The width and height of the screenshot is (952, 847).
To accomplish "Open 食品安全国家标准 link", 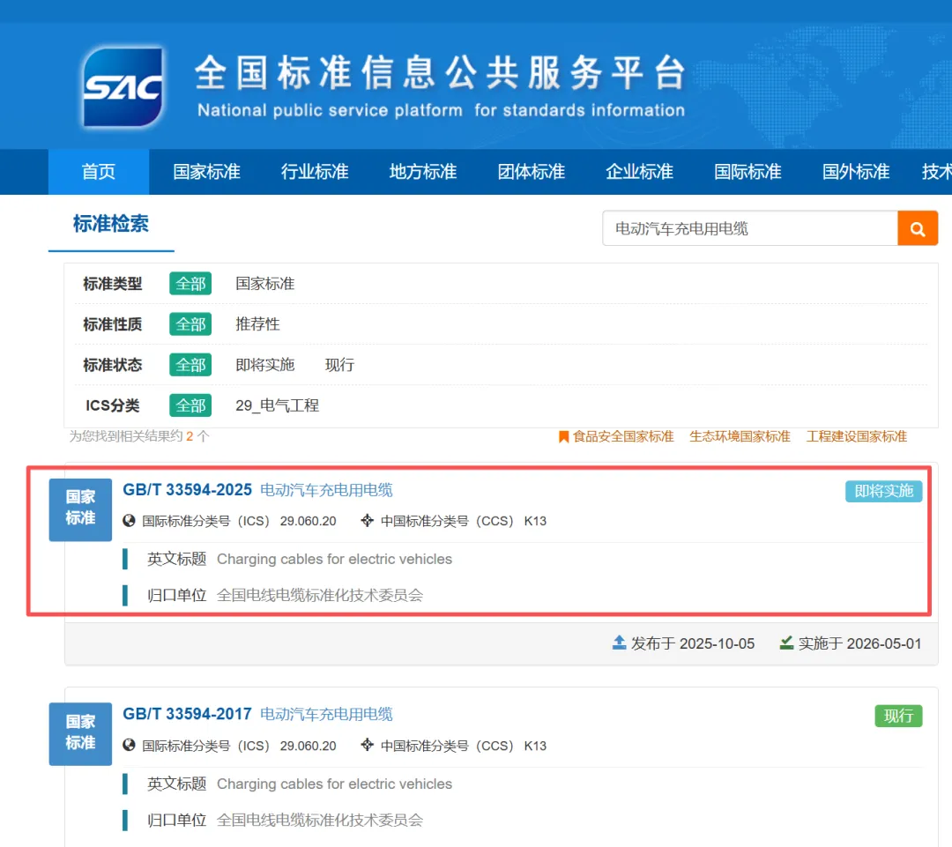I will click(x=623, y=436).
